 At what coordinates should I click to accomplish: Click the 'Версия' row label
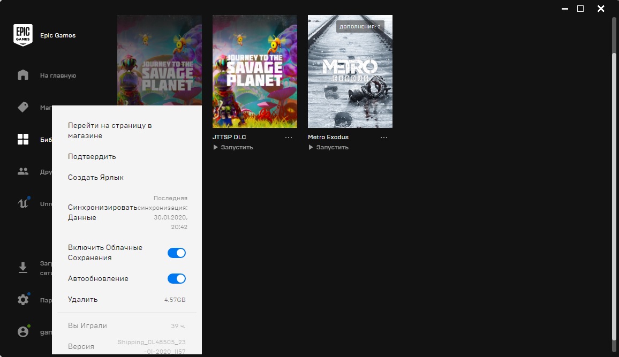(81, 346)
